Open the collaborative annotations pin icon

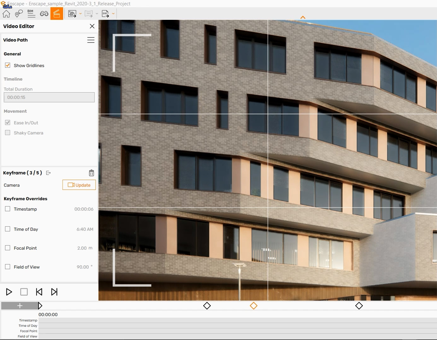click(x=19, y=14)
